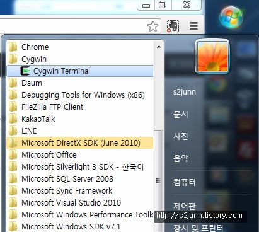Screen dimensions: 259x232
Task: Open 사진 (Pictures)
Action: pyautogui.click(x=181, y=136)
